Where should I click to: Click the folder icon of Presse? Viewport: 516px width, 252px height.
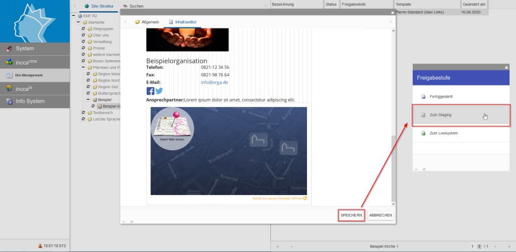[x=90, y=48]
